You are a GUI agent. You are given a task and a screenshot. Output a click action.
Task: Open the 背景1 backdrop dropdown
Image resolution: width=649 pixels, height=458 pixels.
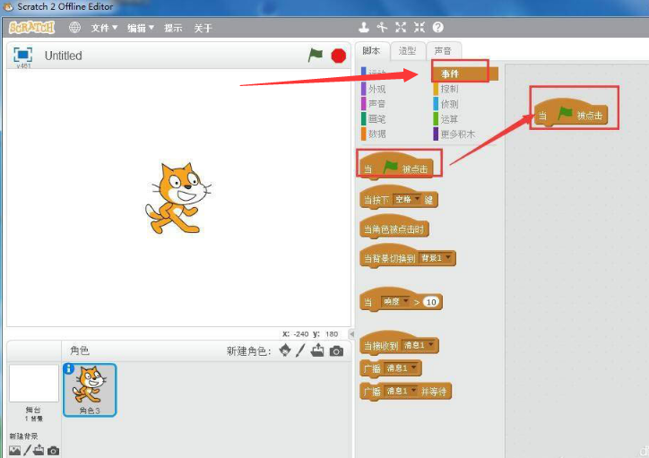(x=436, y=258)
